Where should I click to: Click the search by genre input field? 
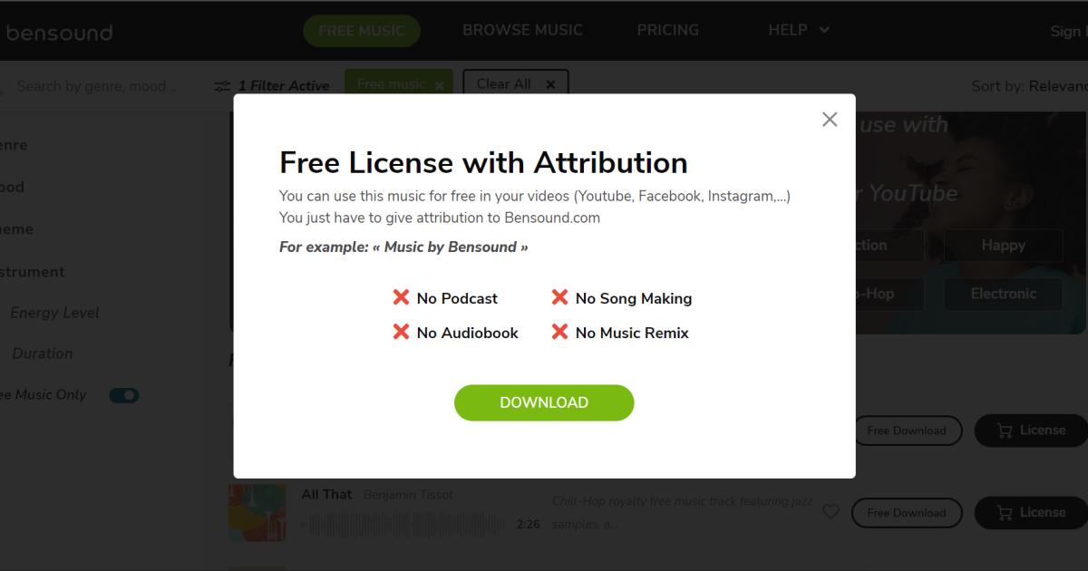tap(97, 86)
